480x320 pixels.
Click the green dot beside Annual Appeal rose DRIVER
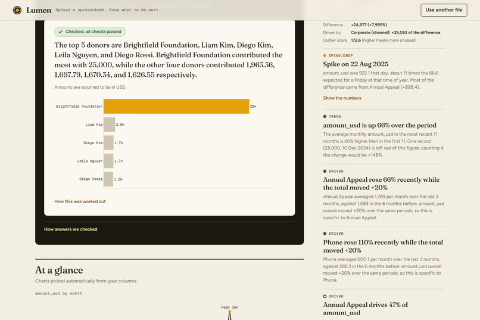pos(325,171)
